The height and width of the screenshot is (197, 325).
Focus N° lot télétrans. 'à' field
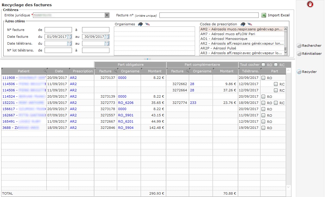pyautogui.click(x=95, y=50)
